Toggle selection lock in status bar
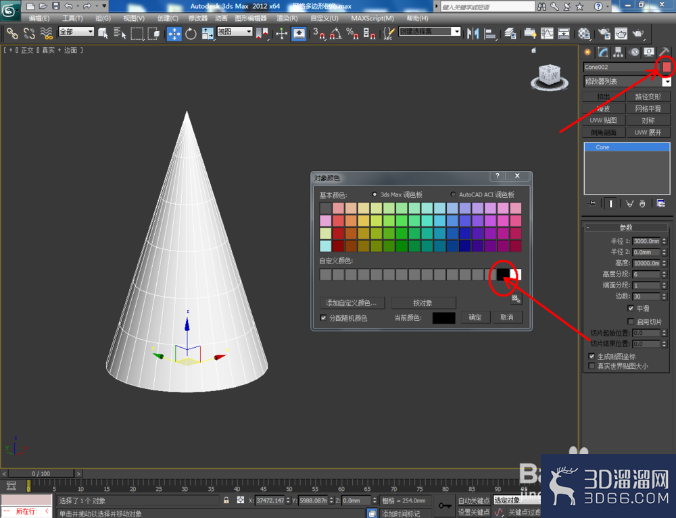Viewport: 676px width, 518px height. [x=226, y=500]
